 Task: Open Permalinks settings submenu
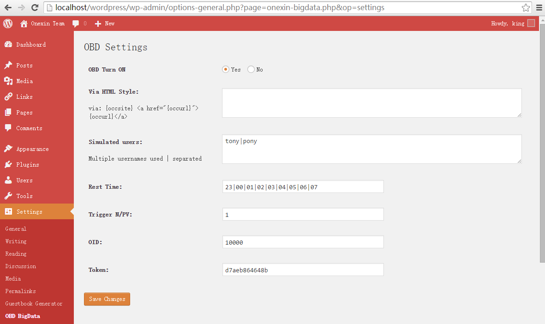click(20, 291)
